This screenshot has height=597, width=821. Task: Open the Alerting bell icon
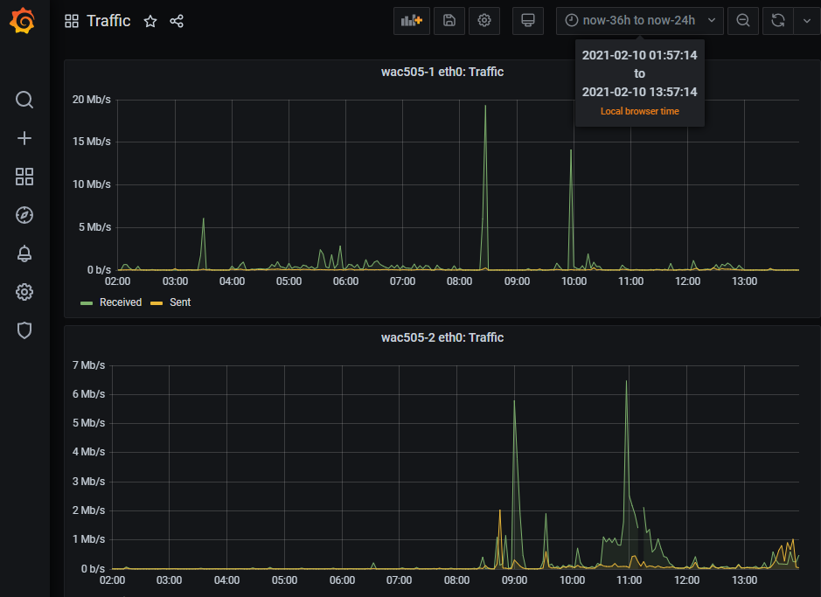24,253
